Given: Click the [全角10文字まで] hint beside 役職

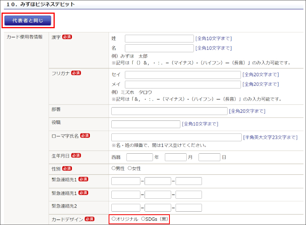Looking at the screenshot, I should pos(200,124).
